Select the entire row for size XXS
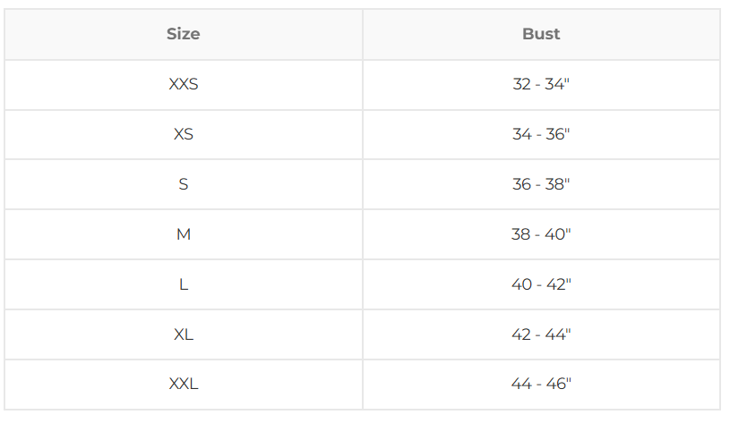This screenshot has height=423, width=730. (362, 85)
